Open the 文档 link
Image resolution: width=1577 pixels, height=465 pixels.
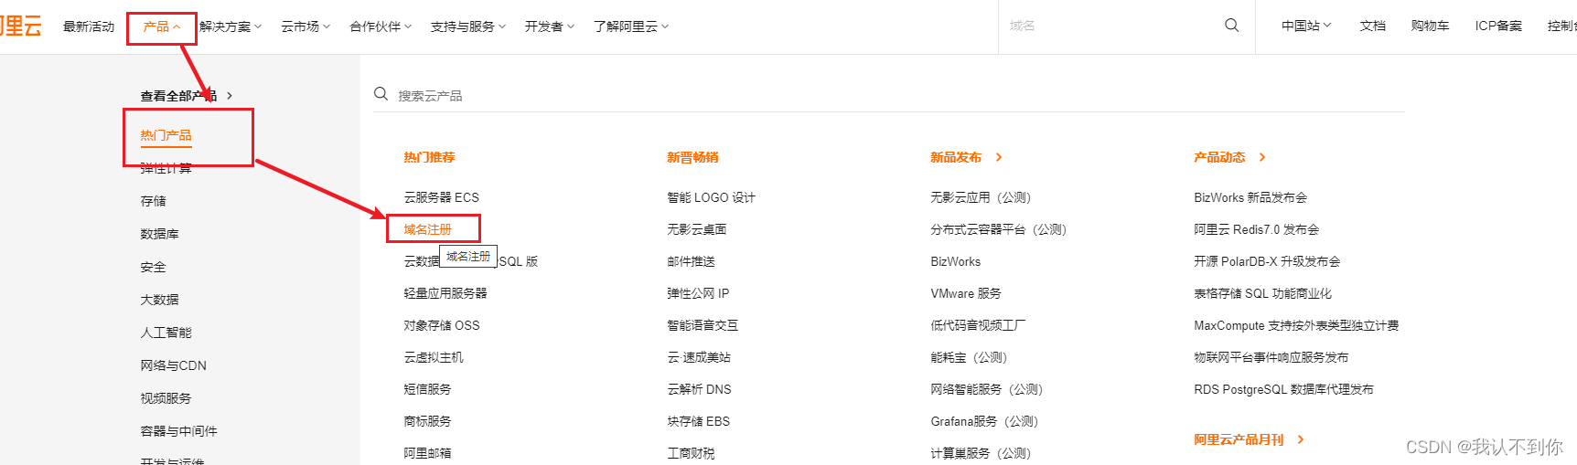(x=1372, y=26)
